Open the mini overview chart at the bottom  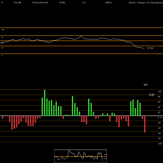pos(81,156)
